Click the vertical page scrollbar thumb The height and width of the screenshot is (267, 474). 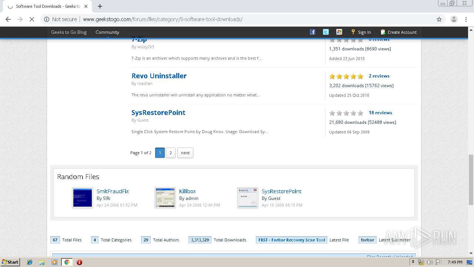click(471, 179)
